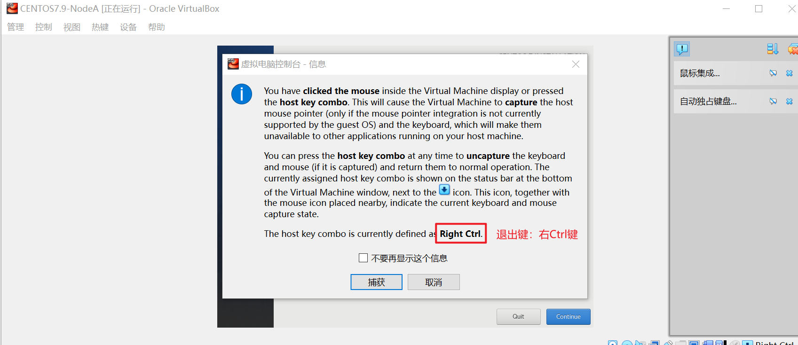The width and height of the screenshot is (798, 345).
Task: Open the 管理 menu
Action: click(16, 27)
